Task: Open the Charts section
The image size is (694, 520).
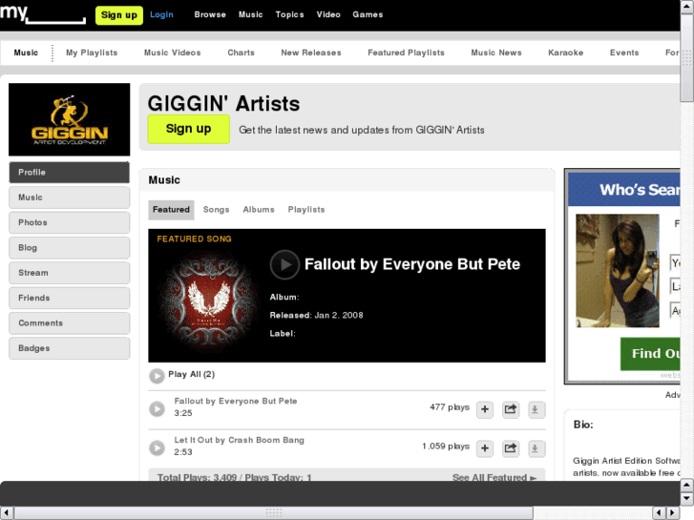Action: pyautogui.click(x=241, y=52)
